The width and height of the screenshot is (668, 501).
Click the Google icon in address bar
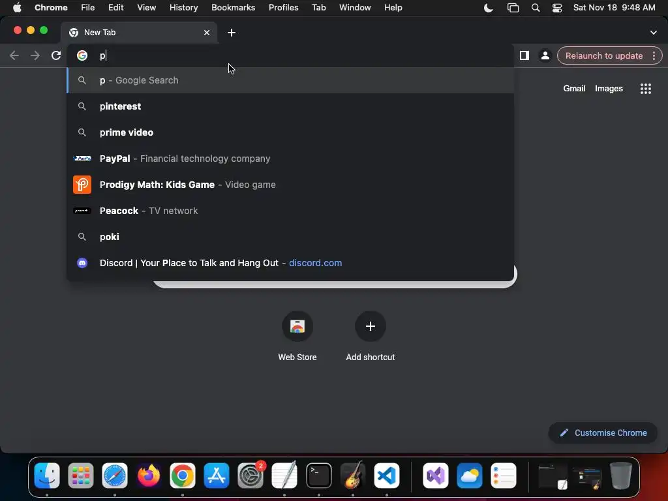82,55
